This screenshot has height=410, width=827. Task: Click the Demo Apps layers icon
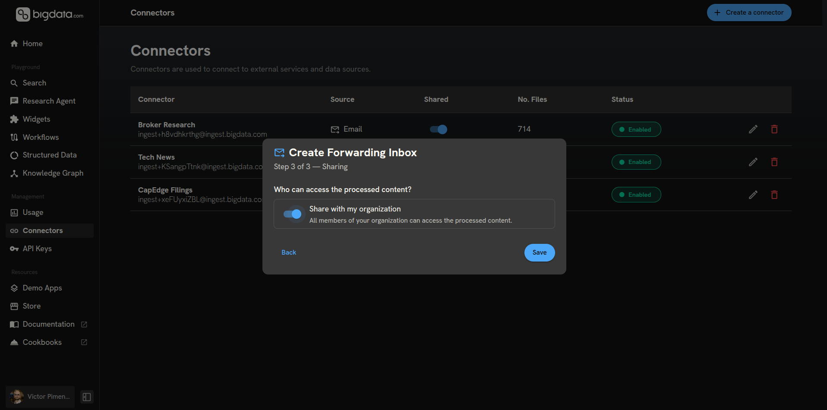14,288
